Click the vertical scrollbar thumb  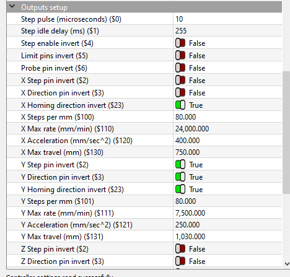[x=286, y=133]
